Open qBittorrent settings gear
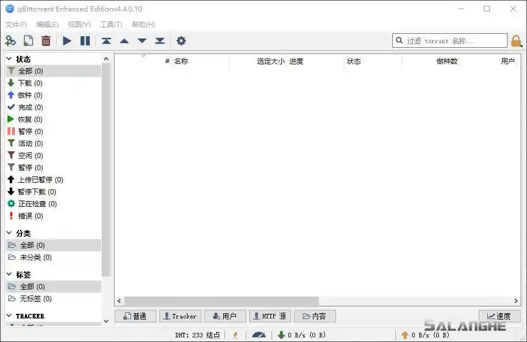This screenshot has height=342, width=527. pos(181,41)
